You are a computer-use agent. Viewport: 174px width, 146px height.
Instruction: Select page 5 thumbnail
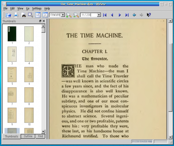click(x=12, y=75)
